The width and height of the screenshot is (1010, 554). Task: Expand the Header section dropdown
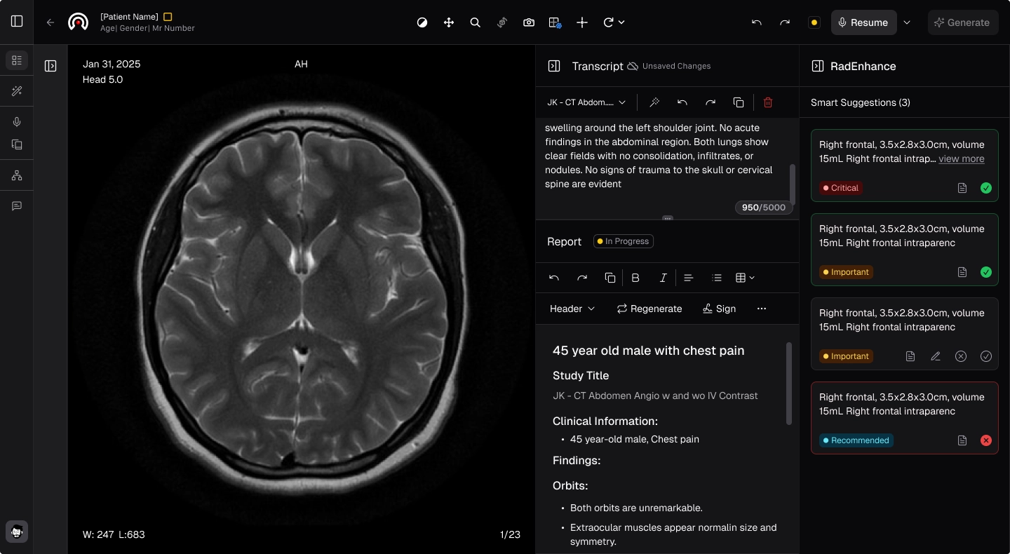point(572,309)
